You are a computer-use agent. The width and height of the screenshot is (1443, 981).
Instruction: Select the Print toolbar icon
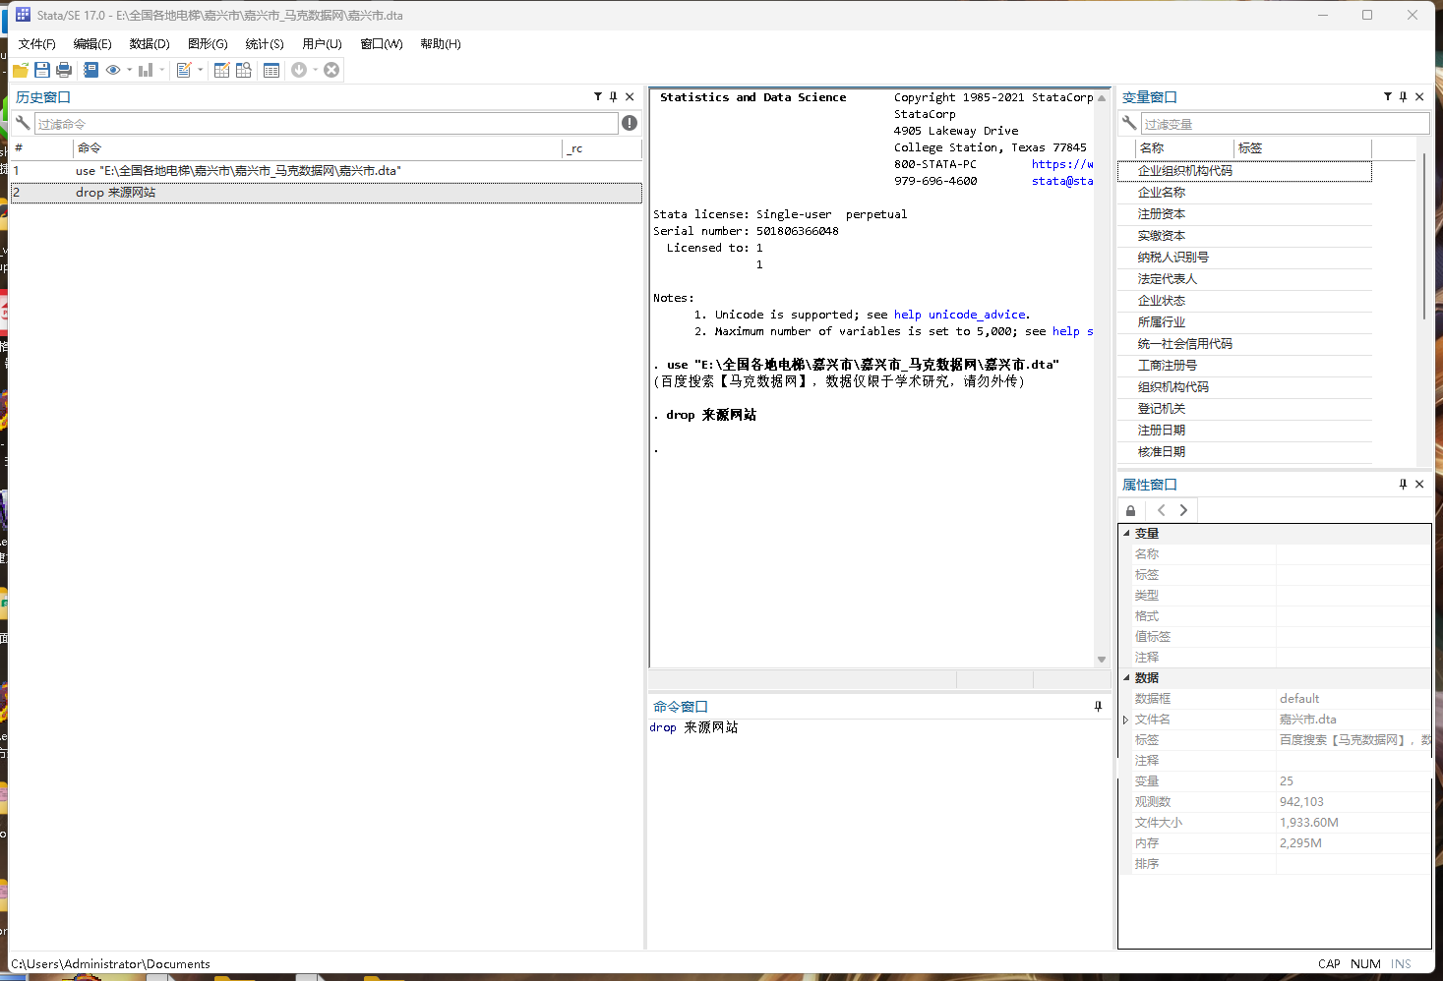[64, 69]
